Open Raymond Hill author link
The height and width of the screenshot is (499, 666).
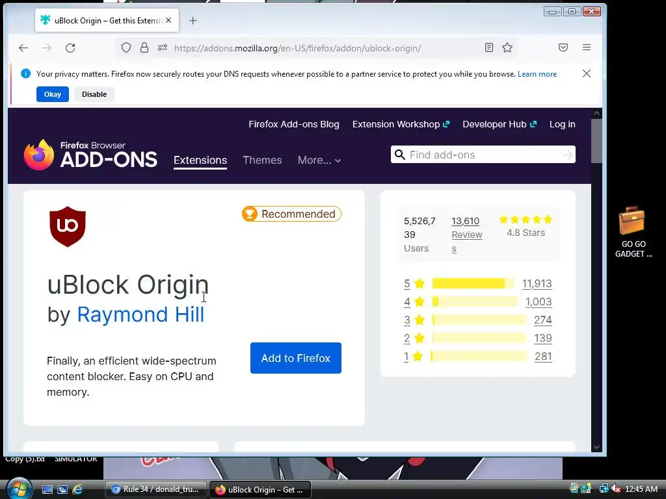tap(140, 314)
